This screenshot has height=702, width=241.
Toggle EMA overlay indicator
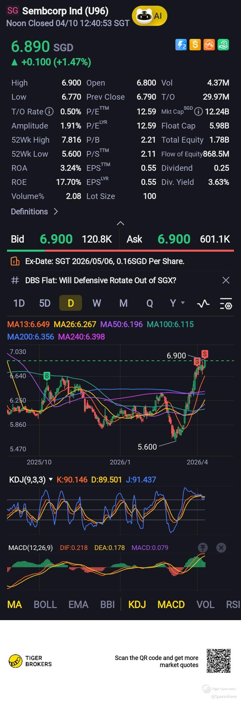[x=78, y=604]
